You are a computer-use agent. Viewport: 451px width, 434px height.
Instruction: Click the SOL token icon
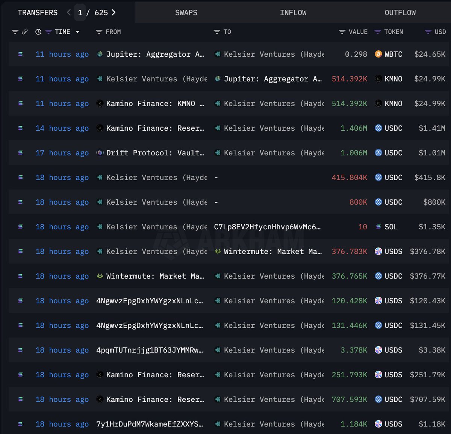(x=378, y=227)
